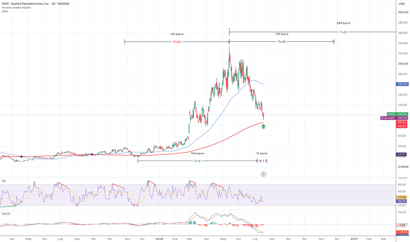The width and height of the screenshot is (410, 242).
Task: Open the SMA indicator legend
Action: pos(5,11)
